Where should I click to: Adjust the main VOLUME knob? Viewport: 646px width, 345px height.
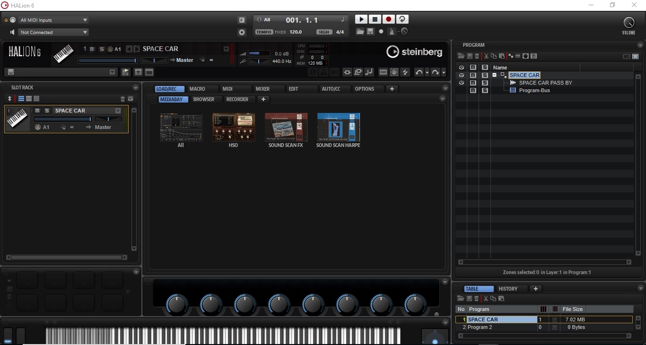pyautogui.click(x=629, y=22)
